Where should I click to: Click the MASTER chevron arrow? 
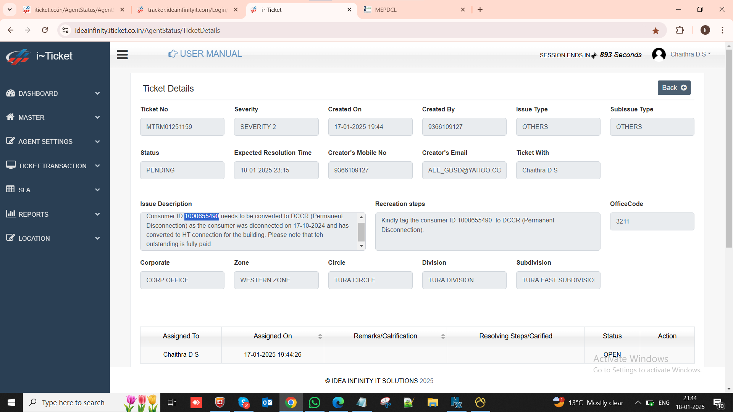point(97,117)
